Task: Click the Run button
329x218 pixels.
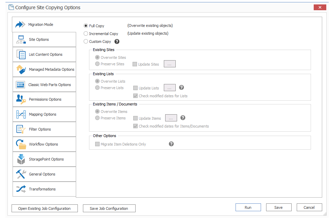Action: [x=248, y=207]
